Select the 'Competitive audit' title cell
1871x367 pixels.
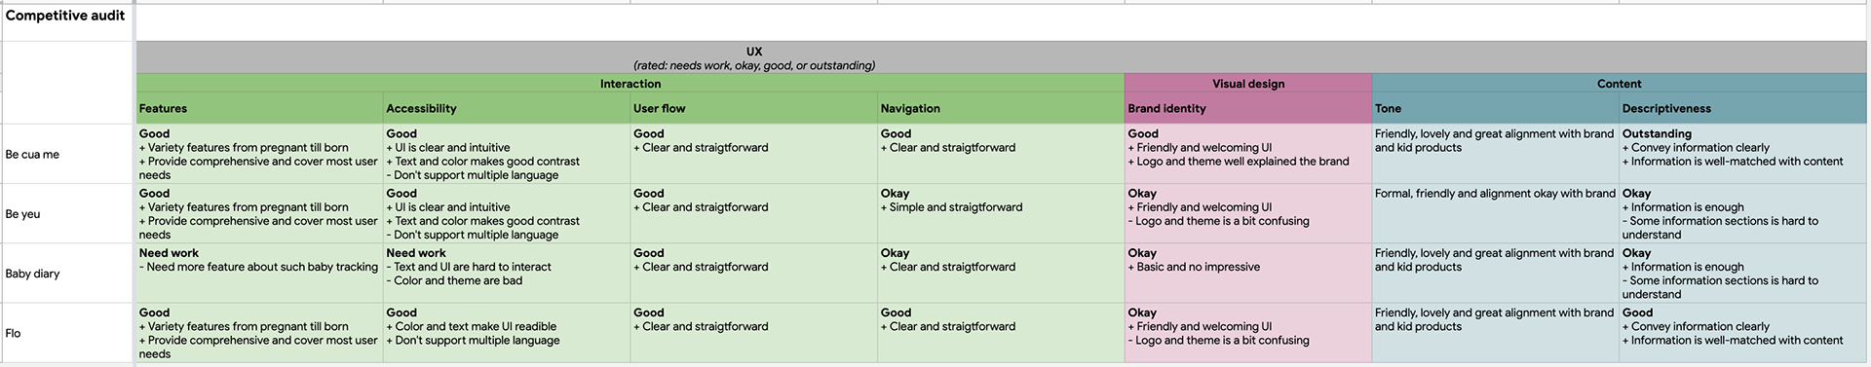[67, 22]
